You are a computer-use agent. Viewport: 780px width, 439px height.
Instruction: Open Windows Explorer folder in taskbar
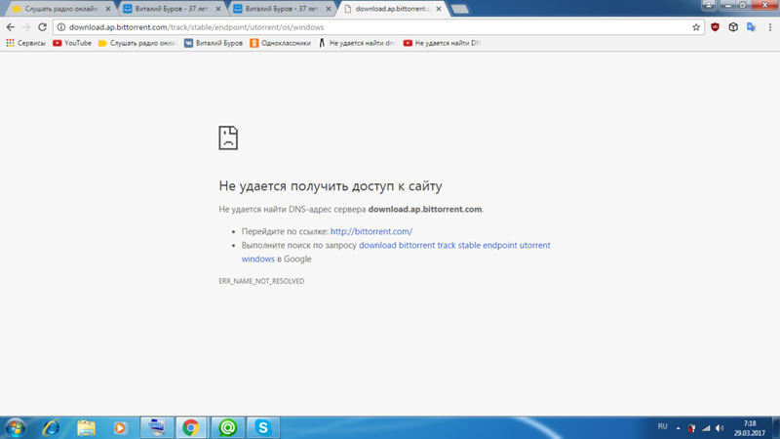click(86, 427)
